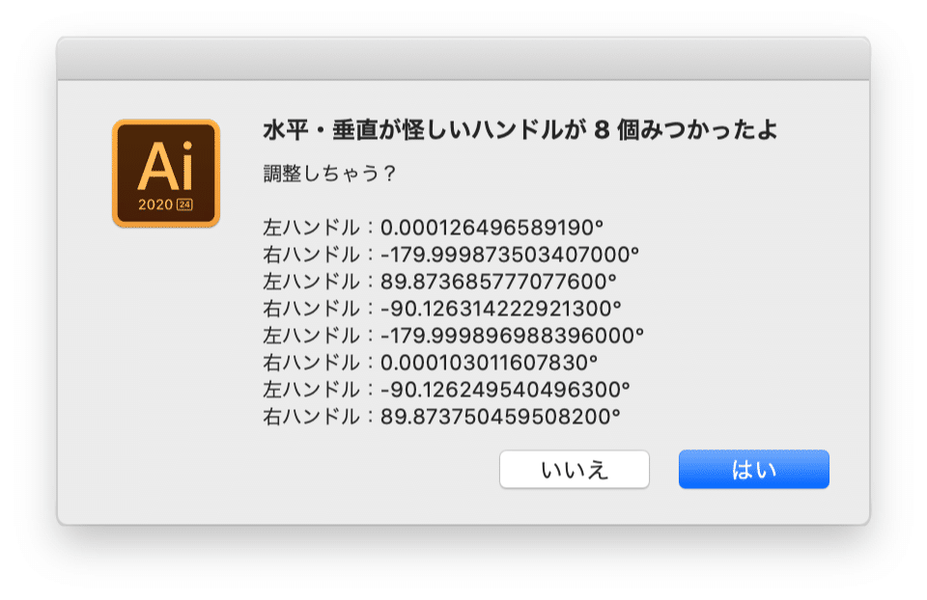
Task: Select the dialog heading about 8 handles found
Action: pos(520,130)
